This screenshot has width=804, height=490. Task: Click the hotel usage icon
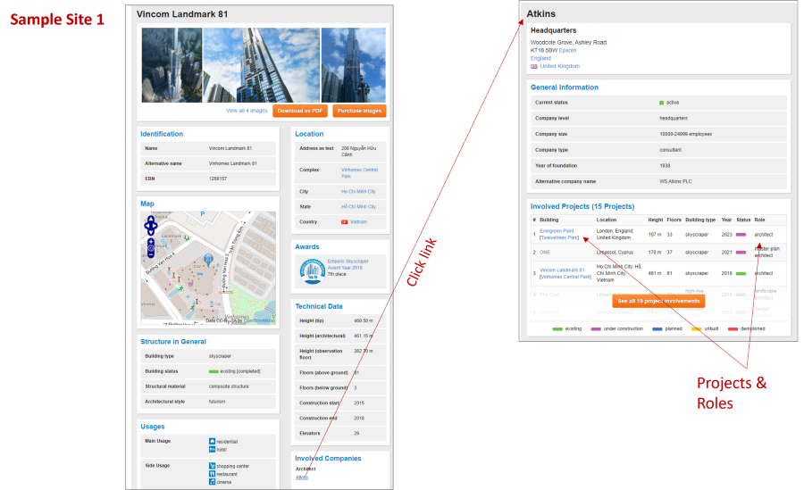click(x=213, y=450)
